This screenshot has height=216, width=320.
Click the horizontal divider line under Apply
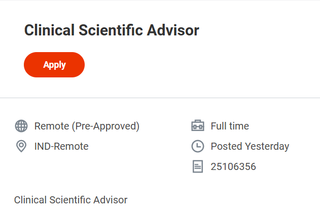[160, 98]
